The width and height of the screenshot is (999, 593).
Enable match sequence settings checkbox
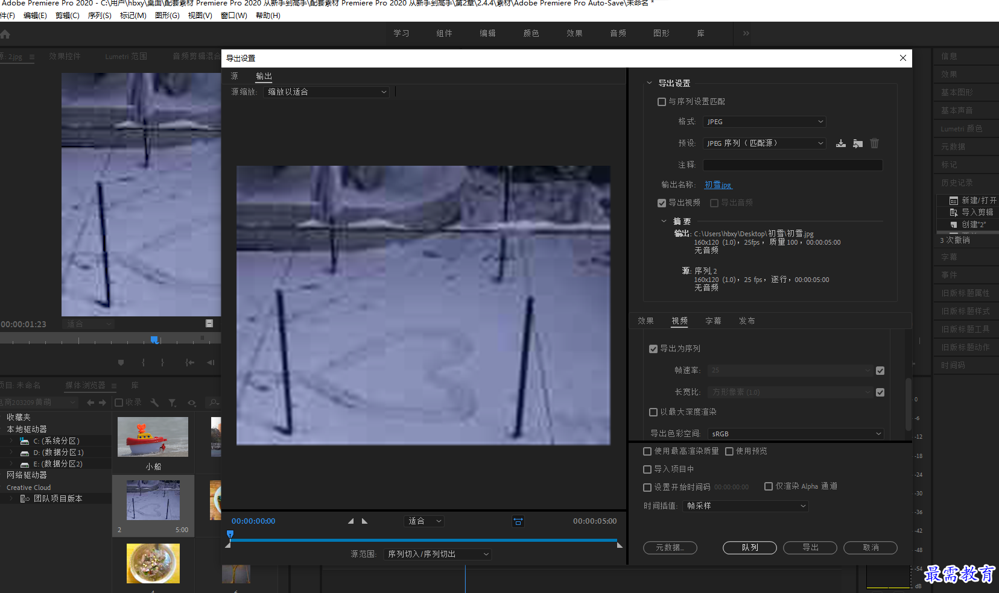click(x=662, y=102)
